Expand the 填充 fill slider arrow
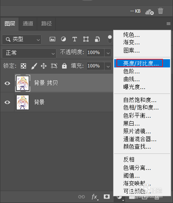173x203 pixels. 108,66
